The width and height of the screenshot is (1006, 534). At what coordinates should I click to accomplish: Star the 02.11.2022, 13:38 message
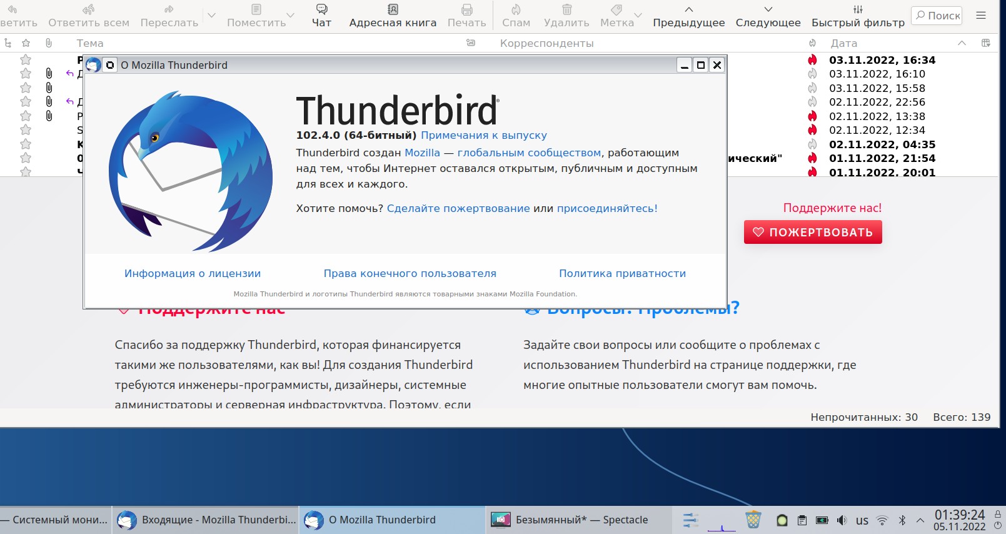(26, 116)
